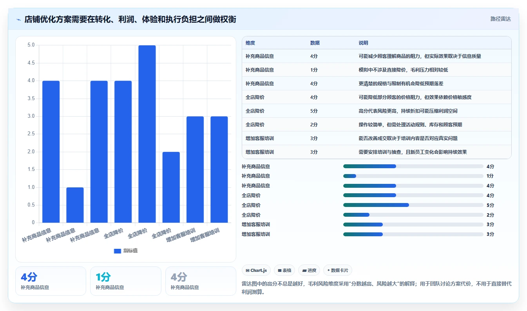Screen dimensions: 527x311
Task: Click the 全店降价 chart bar with value 2.0
Action: [x=171, y=187]
